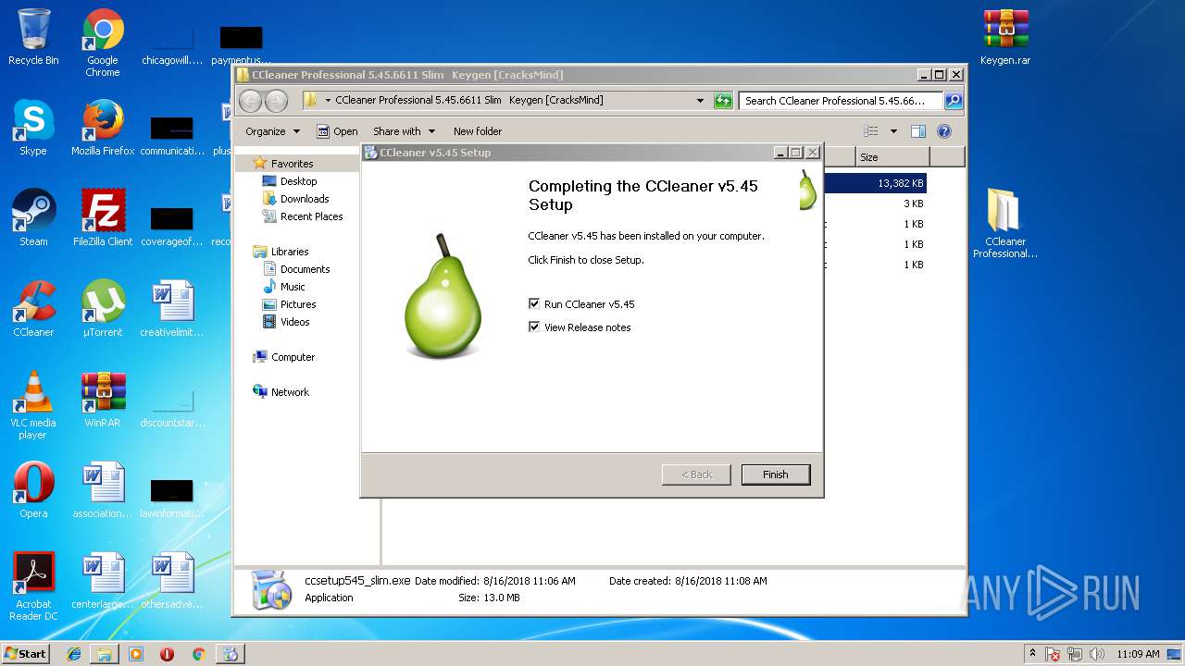1185x666 pixels.
Task: Open the view options dropdown arrow
Action: tap(893, 131)
